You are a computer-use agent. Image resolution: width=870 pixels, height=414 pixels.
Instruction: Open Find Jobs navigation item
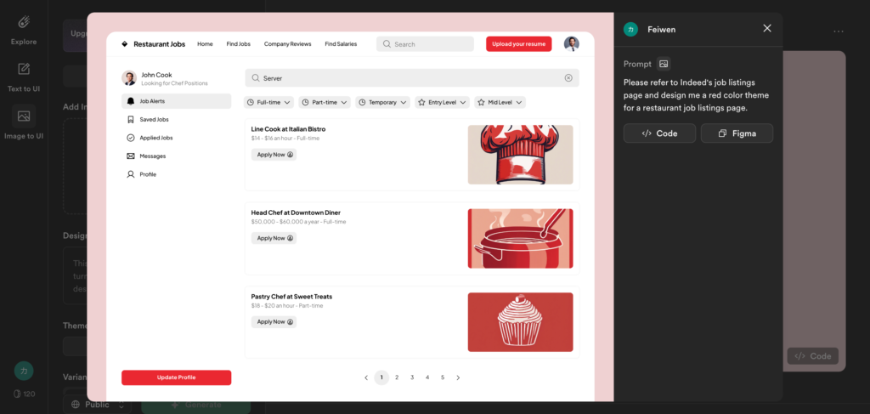(238, 44)
